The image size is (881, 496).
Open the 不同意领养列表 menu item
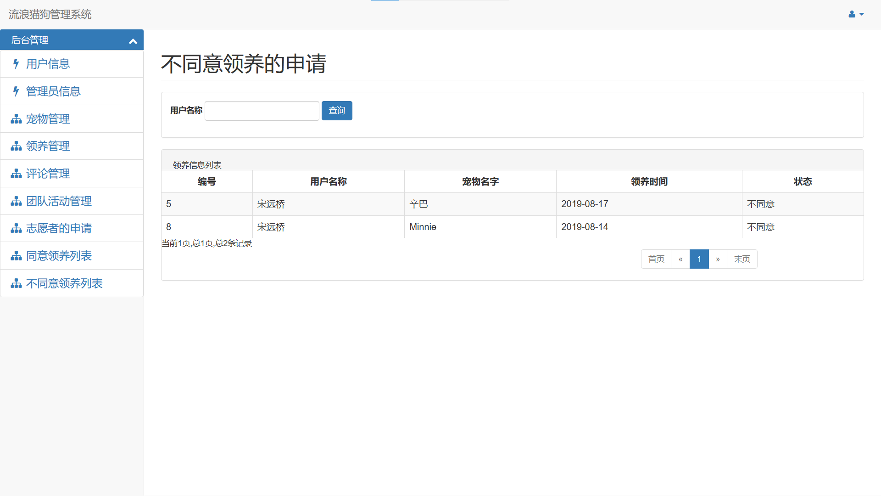point(64,283)
